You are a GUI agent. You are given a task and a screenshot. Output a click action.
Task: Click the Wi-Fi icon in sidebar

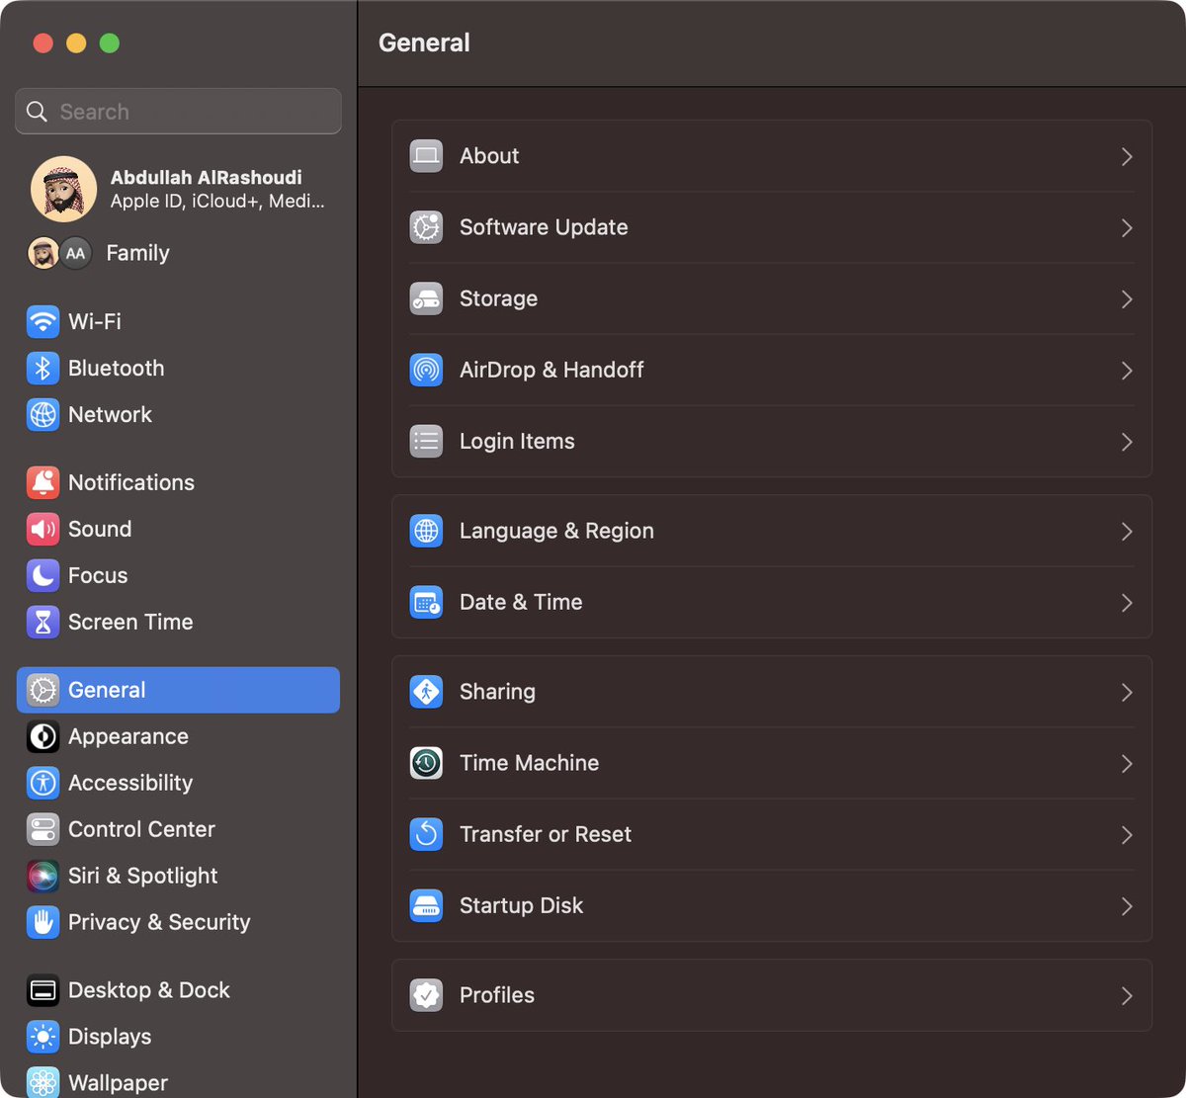[x=42, y=321]
